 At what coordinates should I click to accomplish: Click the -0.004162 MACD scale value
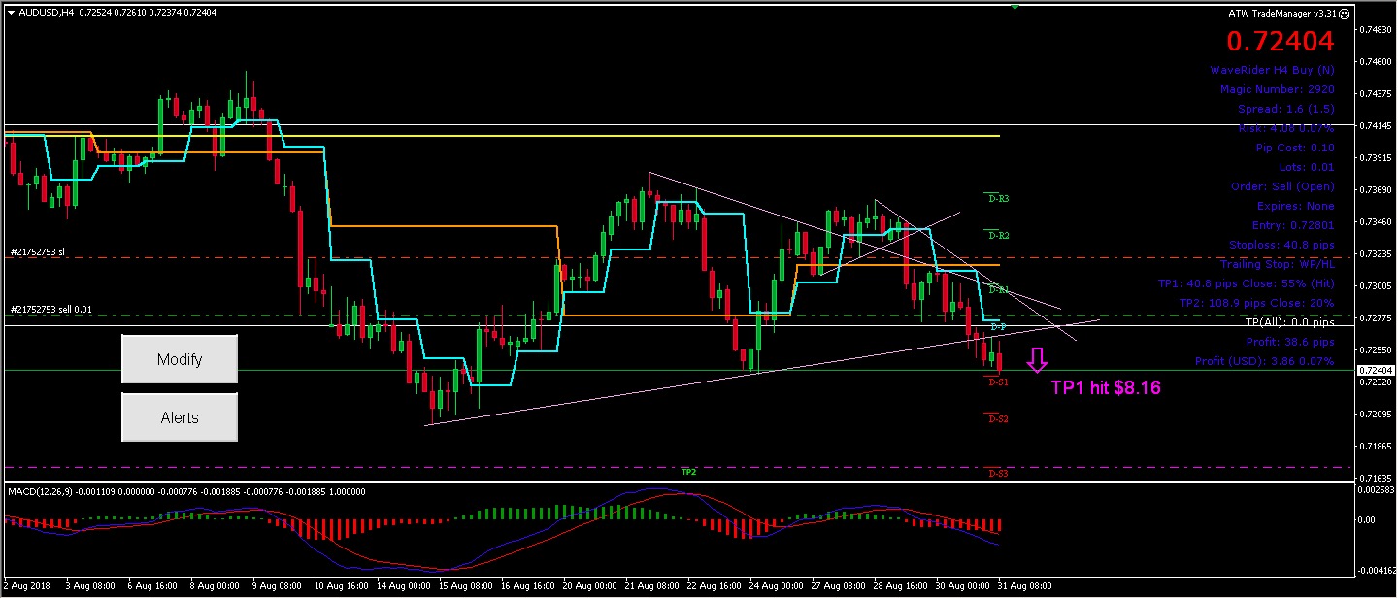(x=1376, y=569)
